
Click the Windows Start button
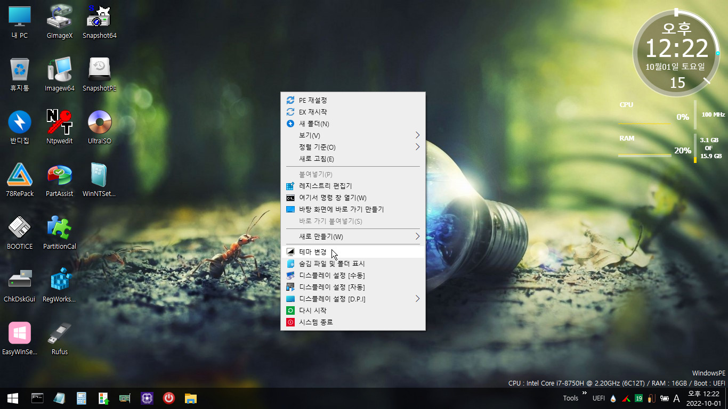click(x=13, y=398)
